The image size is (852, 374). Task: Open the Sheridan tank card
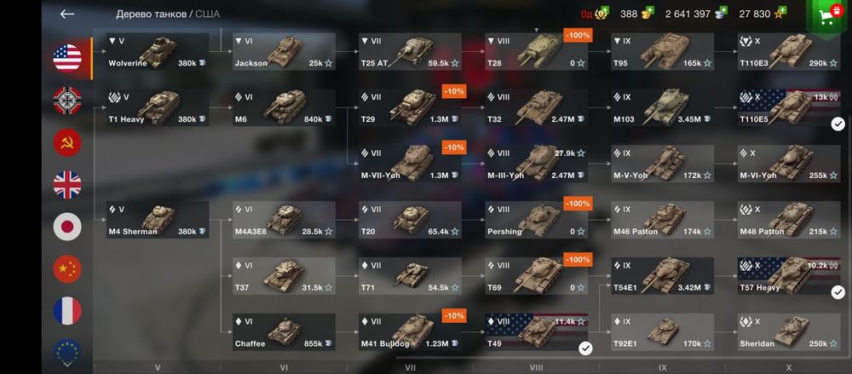pyautogui.click(x=789, y=332)
